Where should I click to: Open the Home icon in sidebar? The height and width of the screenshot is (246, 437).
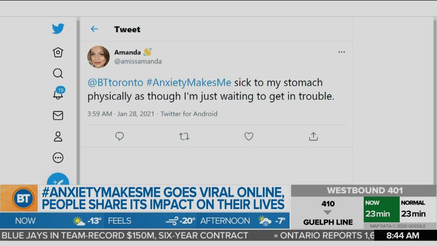(x=58, y=52)
